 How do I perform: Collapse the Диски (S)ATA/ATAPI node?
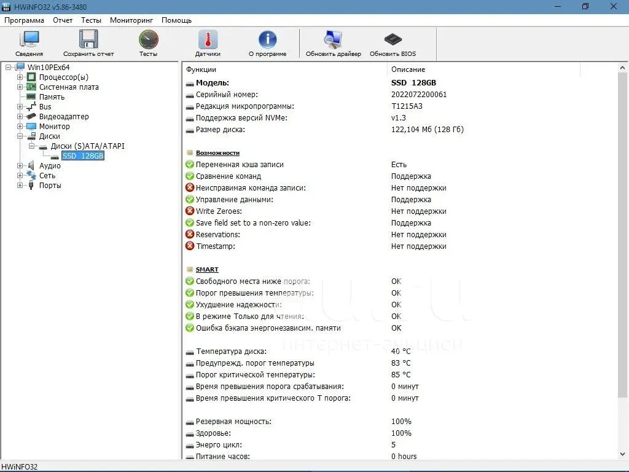(x=31, y=146)
